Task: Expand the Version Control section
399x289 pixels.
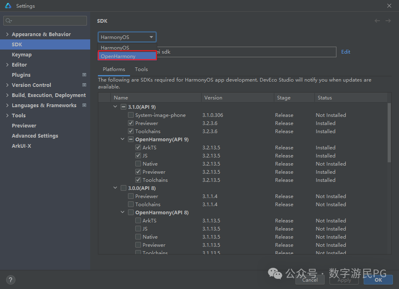Action: (7, 85)
